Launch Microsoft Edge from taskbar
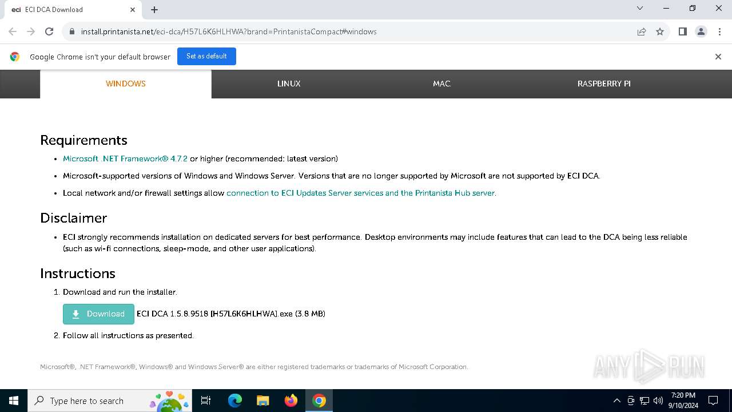This screenshot has height=412, width=732. pos(235,401)
